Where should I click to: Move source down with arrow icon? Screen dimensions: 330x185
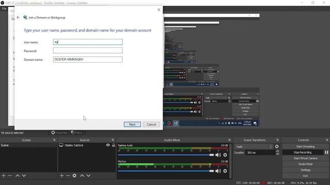(x=88, y=176)
